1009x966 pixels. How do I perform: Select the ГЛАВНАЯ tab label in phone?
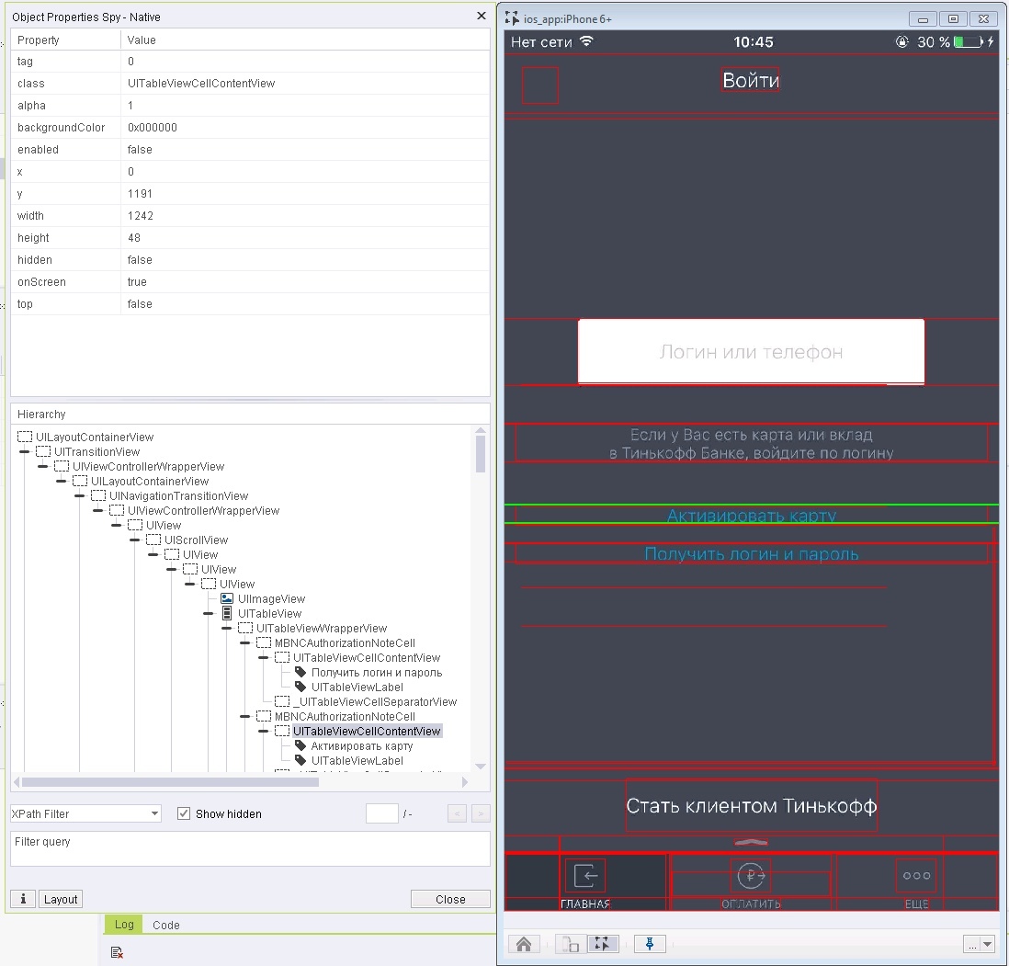click(585, 903)
